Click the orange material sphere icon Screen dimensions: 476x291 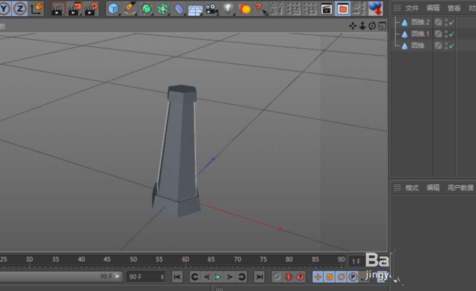245,8
